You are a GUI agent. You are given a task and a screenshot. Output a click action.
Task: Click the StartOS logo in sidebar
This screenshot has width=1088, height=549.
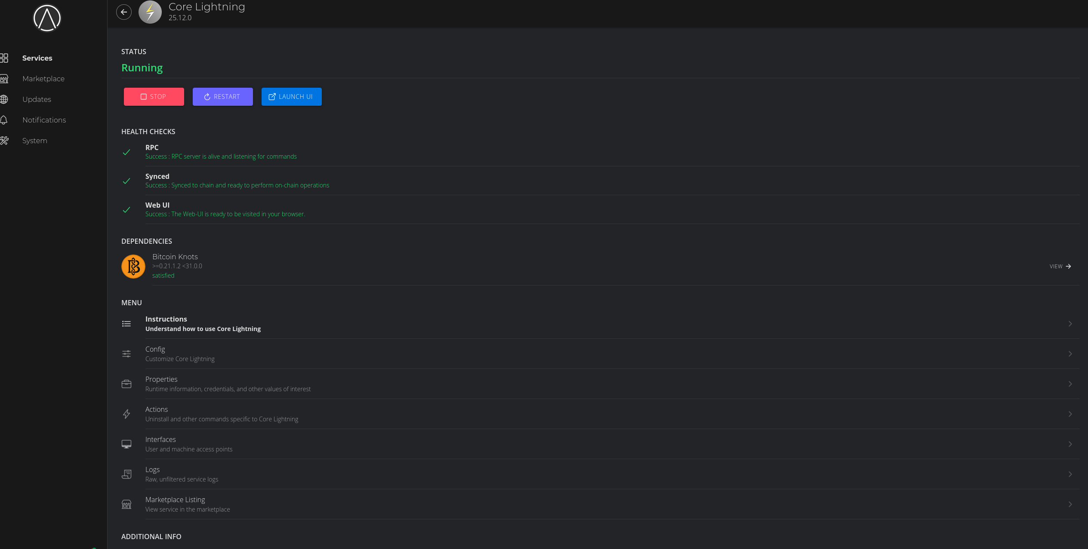click(47, 18)
